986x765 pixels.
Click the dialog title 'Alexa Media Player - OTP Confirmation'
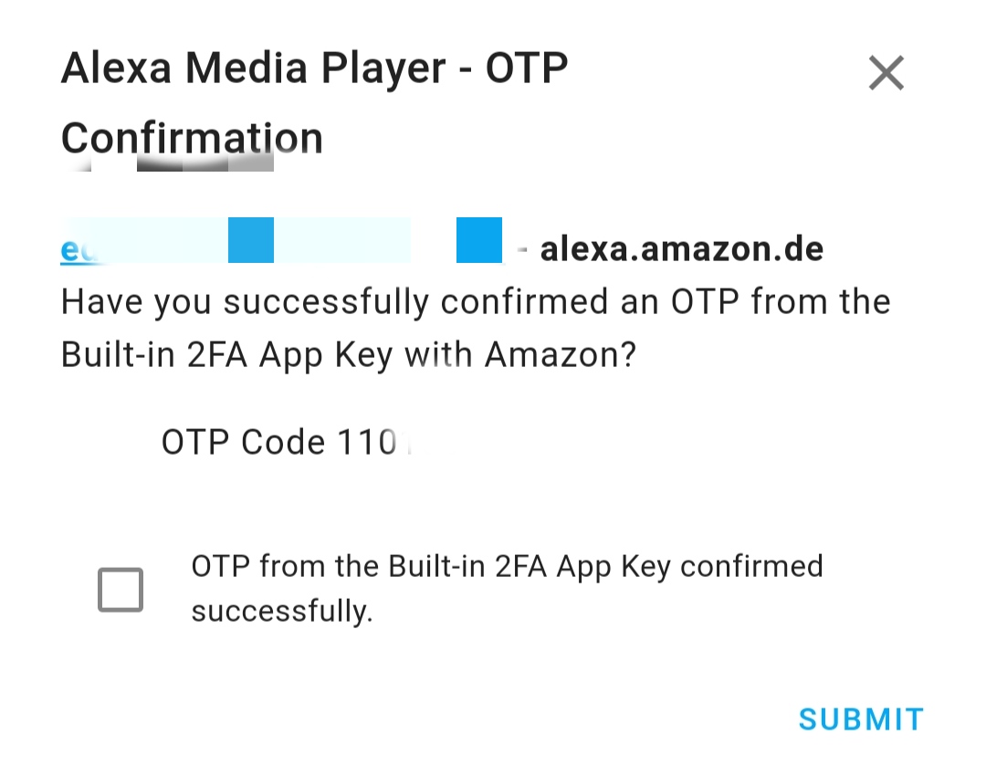click(314, 100)
